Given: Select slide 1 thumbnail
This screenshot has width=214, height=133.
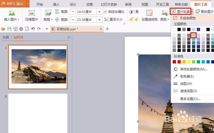Looking at the screenshot, I should [x=38, y=67].
